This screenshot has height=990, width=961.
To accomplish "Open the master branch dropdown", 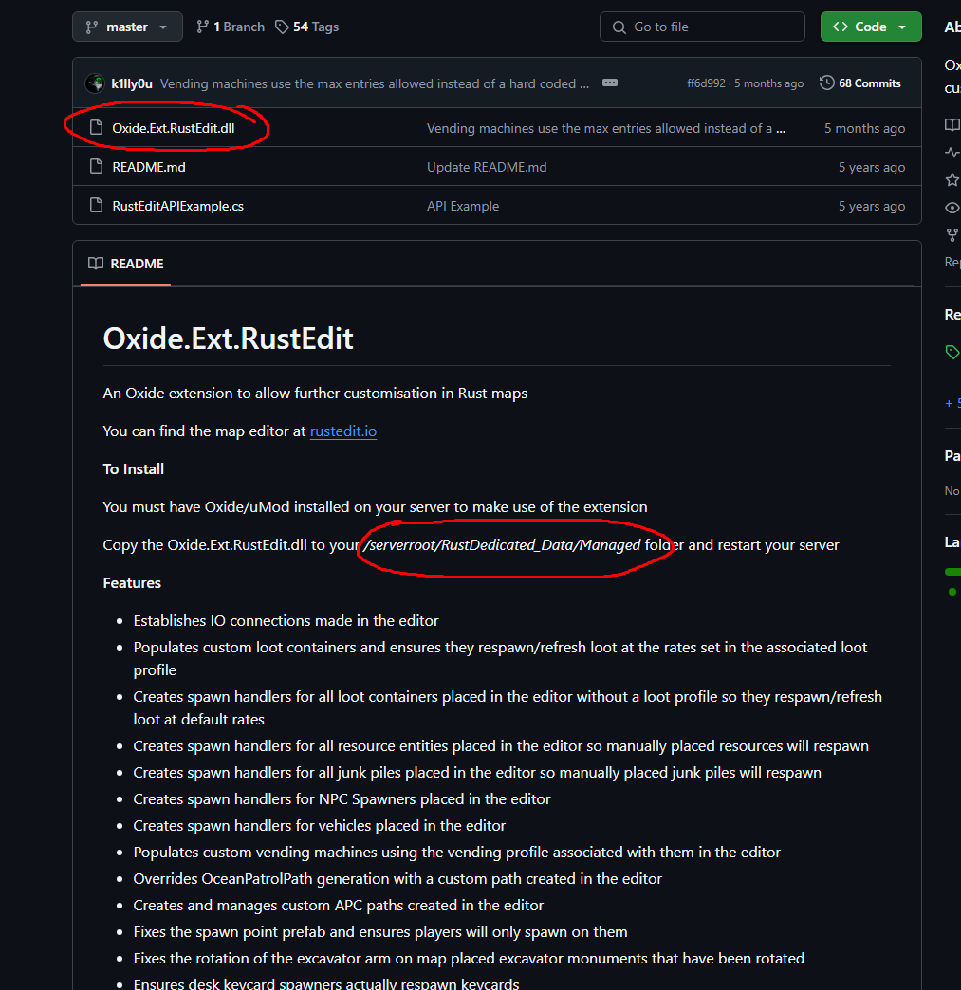I will [127, 27].
